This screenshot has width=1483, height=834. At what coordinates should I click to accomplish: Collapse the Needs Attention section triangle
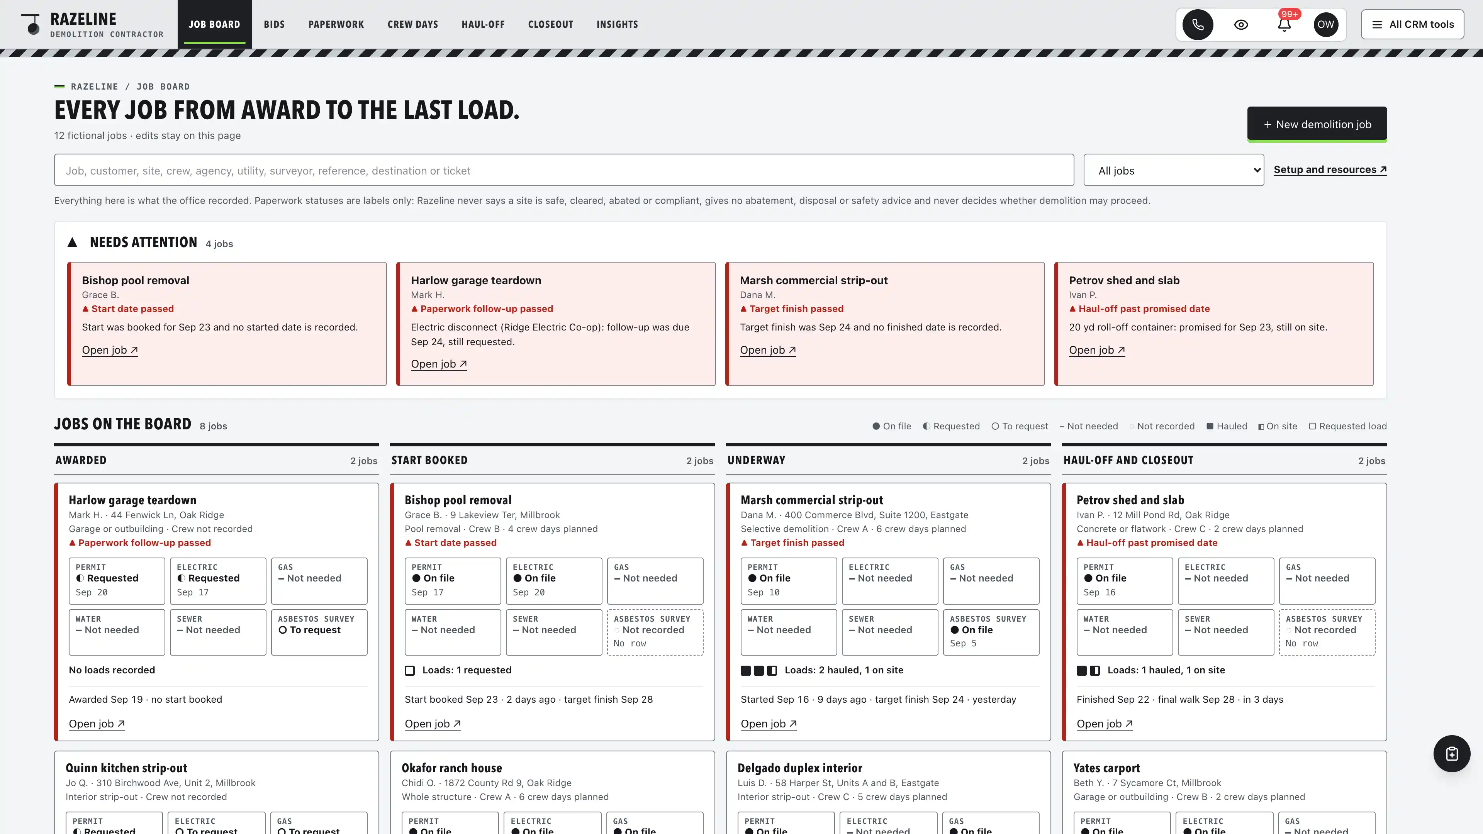click(x=72, y=242)
